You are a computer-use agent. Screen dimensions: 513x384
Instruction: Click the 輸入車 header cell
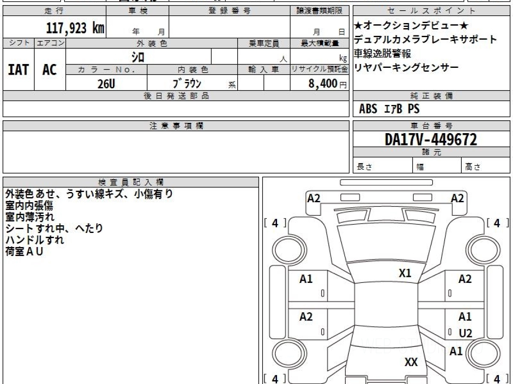coord(264,69)
